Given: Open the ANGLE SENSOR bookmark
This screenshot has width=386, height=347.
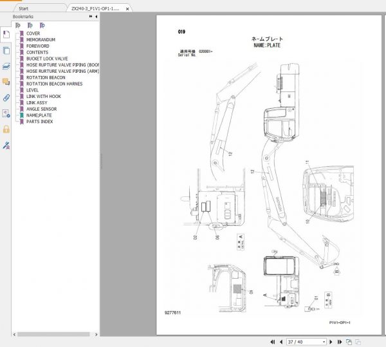Looking at the screenshot, I should [42, 109].
